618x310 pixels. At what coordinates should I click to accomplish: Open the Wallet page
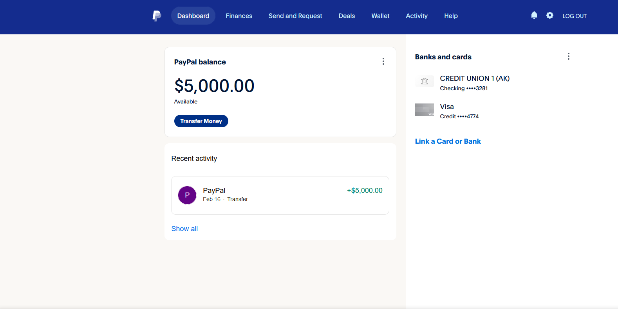click(x=380, y=16)
